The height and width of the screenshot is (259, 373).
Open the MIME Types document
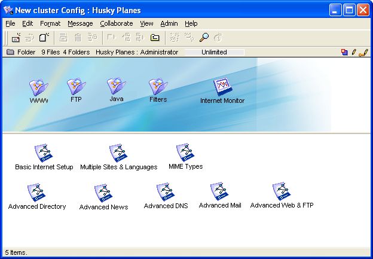coord(185,153)
